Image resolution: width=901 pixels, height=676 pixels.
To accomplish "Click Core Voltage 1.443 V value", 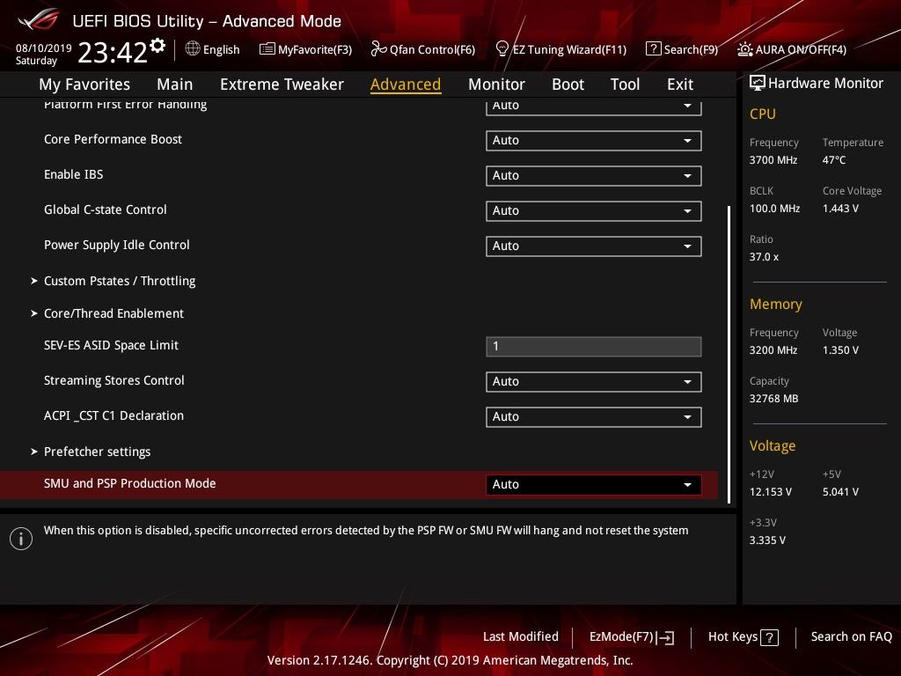I will (x=840, y=209).
